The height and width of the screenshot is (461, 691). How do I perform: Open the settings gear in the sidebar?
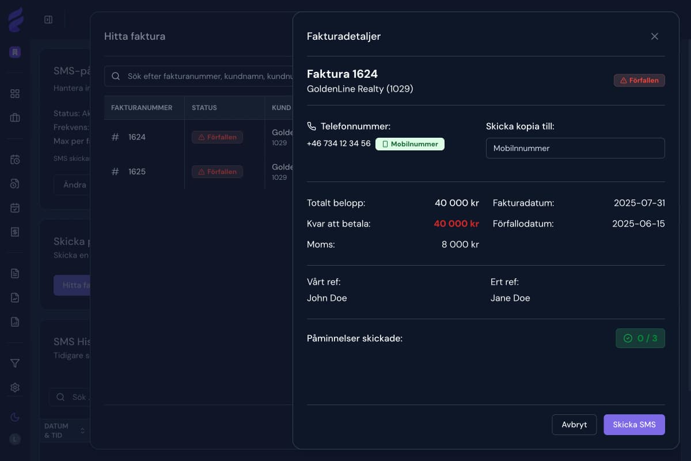tap(15, 387)
